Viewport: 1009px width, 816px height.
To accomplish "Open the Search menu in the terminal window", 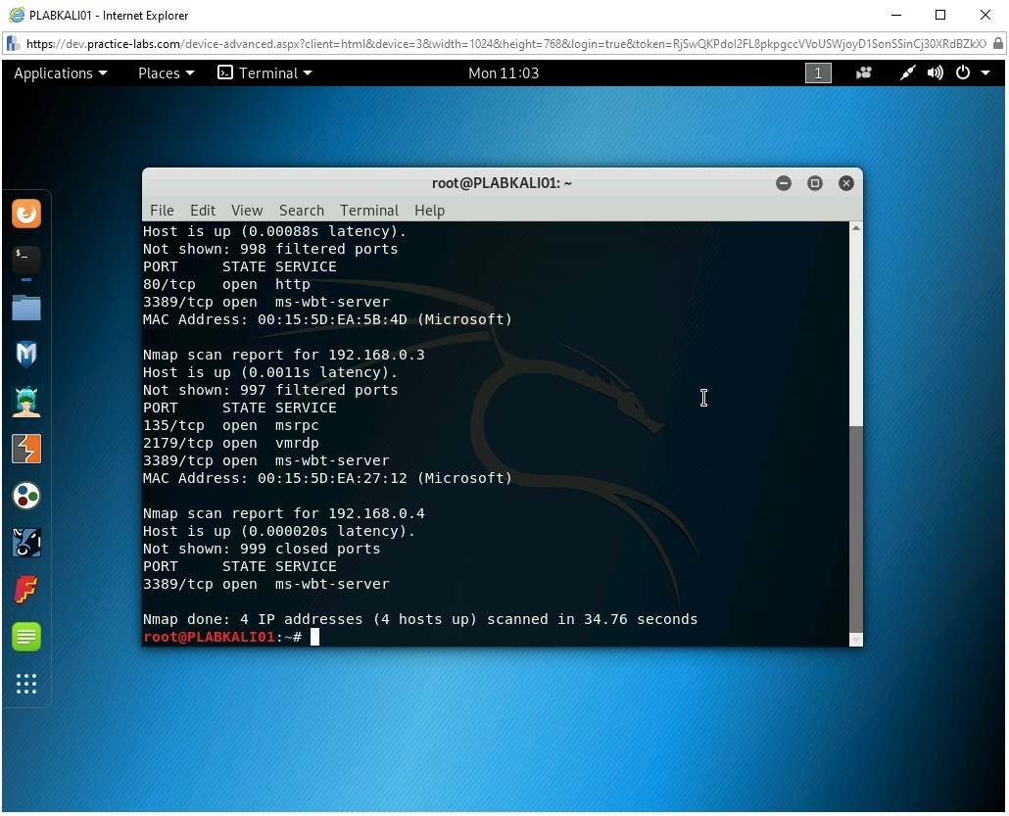I will 301,210.
